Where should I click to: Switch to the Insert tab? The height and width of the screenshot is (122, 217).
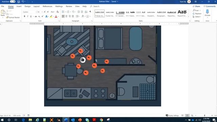pyautogui.click(x=19, y=6)
